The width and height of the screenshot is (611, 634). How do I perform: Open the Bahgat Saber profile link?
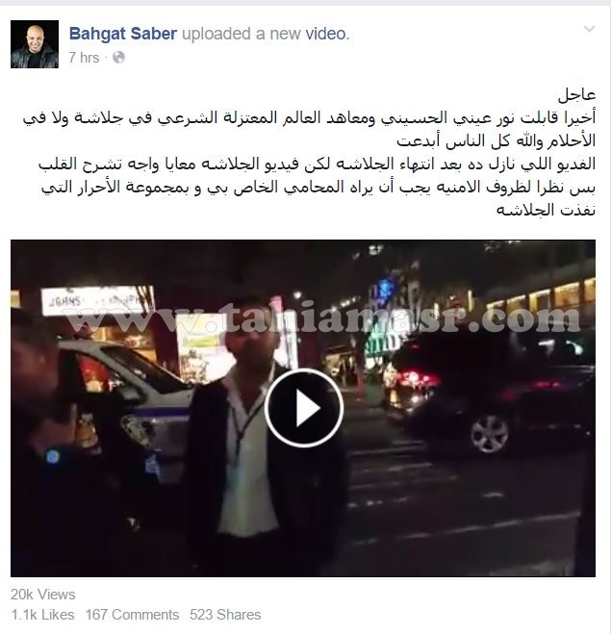(123, 34)
